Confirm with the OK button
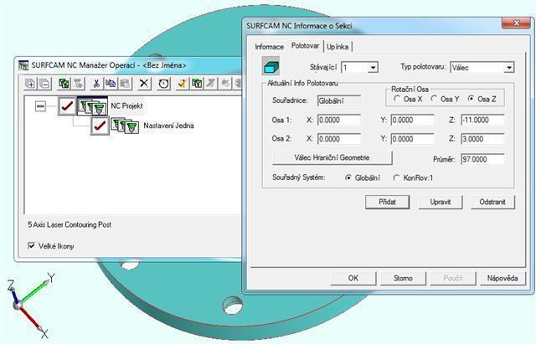The width and height of the screenshot is (536, 344). (353, 278)
